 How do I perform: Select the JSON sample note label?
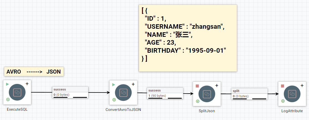pos(188,38)
